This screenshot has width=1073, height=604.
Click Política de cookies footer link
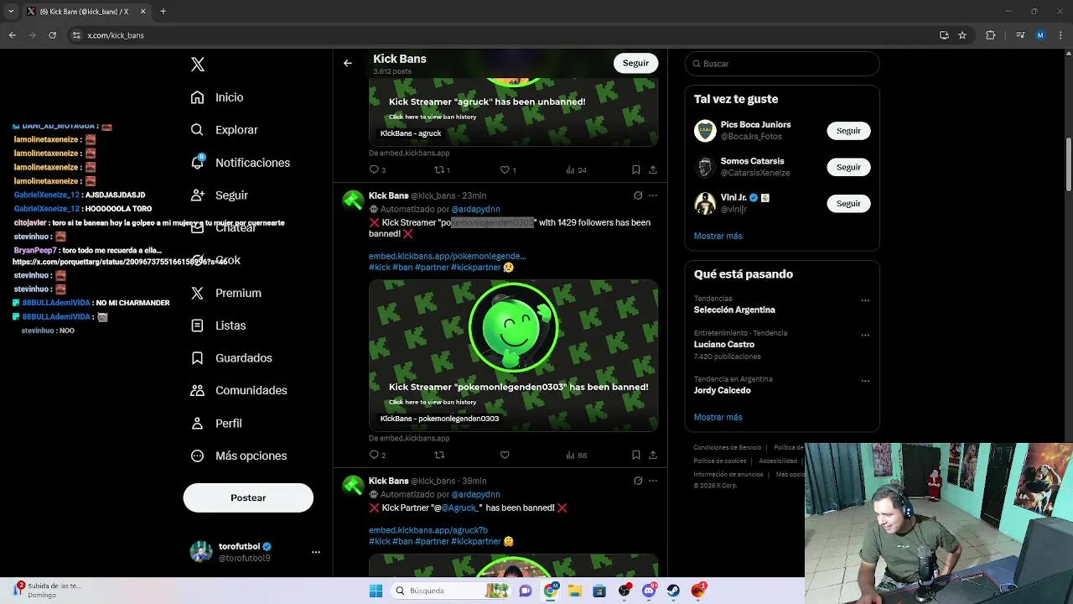(x=719, y=461)
